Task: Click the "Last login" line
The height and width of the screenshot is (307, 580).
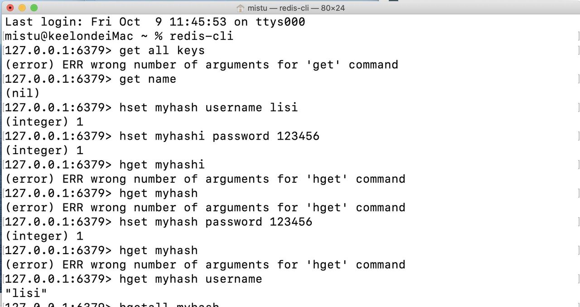Action: (155, 22)
